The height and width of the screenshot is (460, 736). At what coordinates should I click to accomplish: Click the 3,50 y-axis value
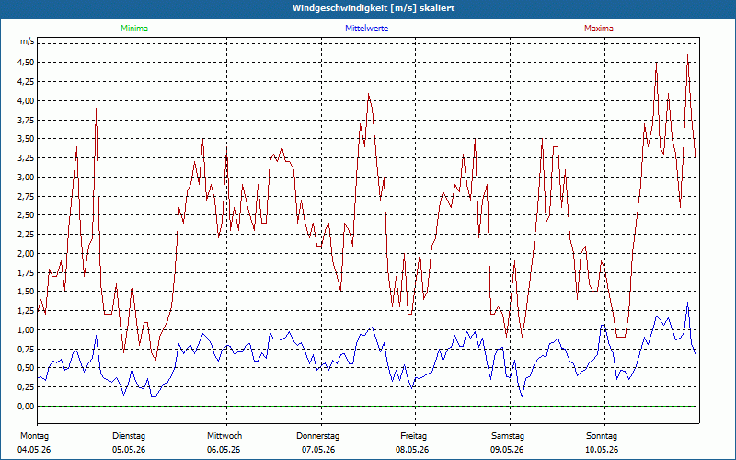point(26,139)
